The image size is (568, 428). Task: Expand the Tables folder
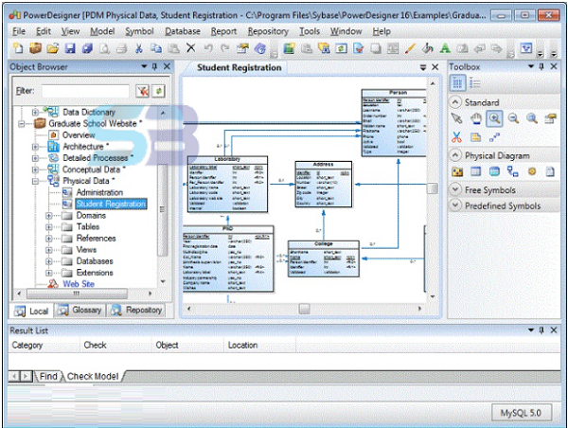click(49, 227)
